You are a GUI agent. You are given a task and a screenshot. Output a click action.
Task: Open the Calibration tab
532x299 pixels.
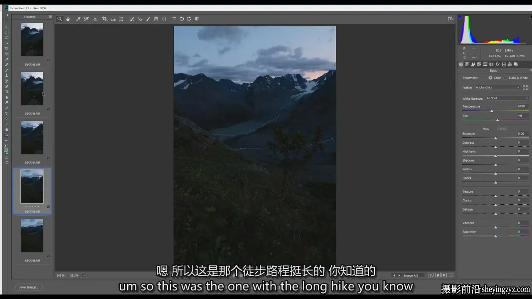tap(504, 64)
